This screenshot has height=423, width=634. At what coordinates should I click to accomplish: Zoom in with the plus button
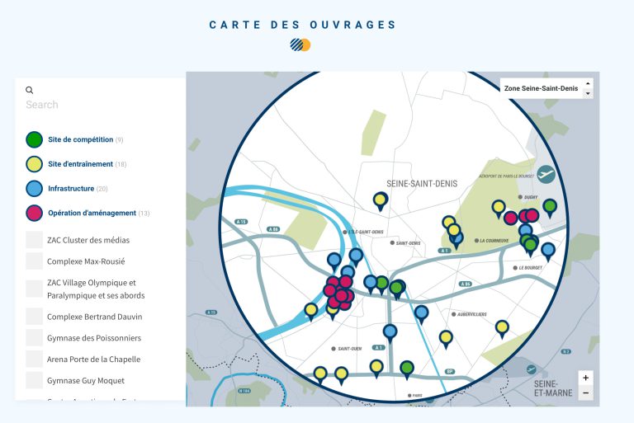(x=585, y=378)
